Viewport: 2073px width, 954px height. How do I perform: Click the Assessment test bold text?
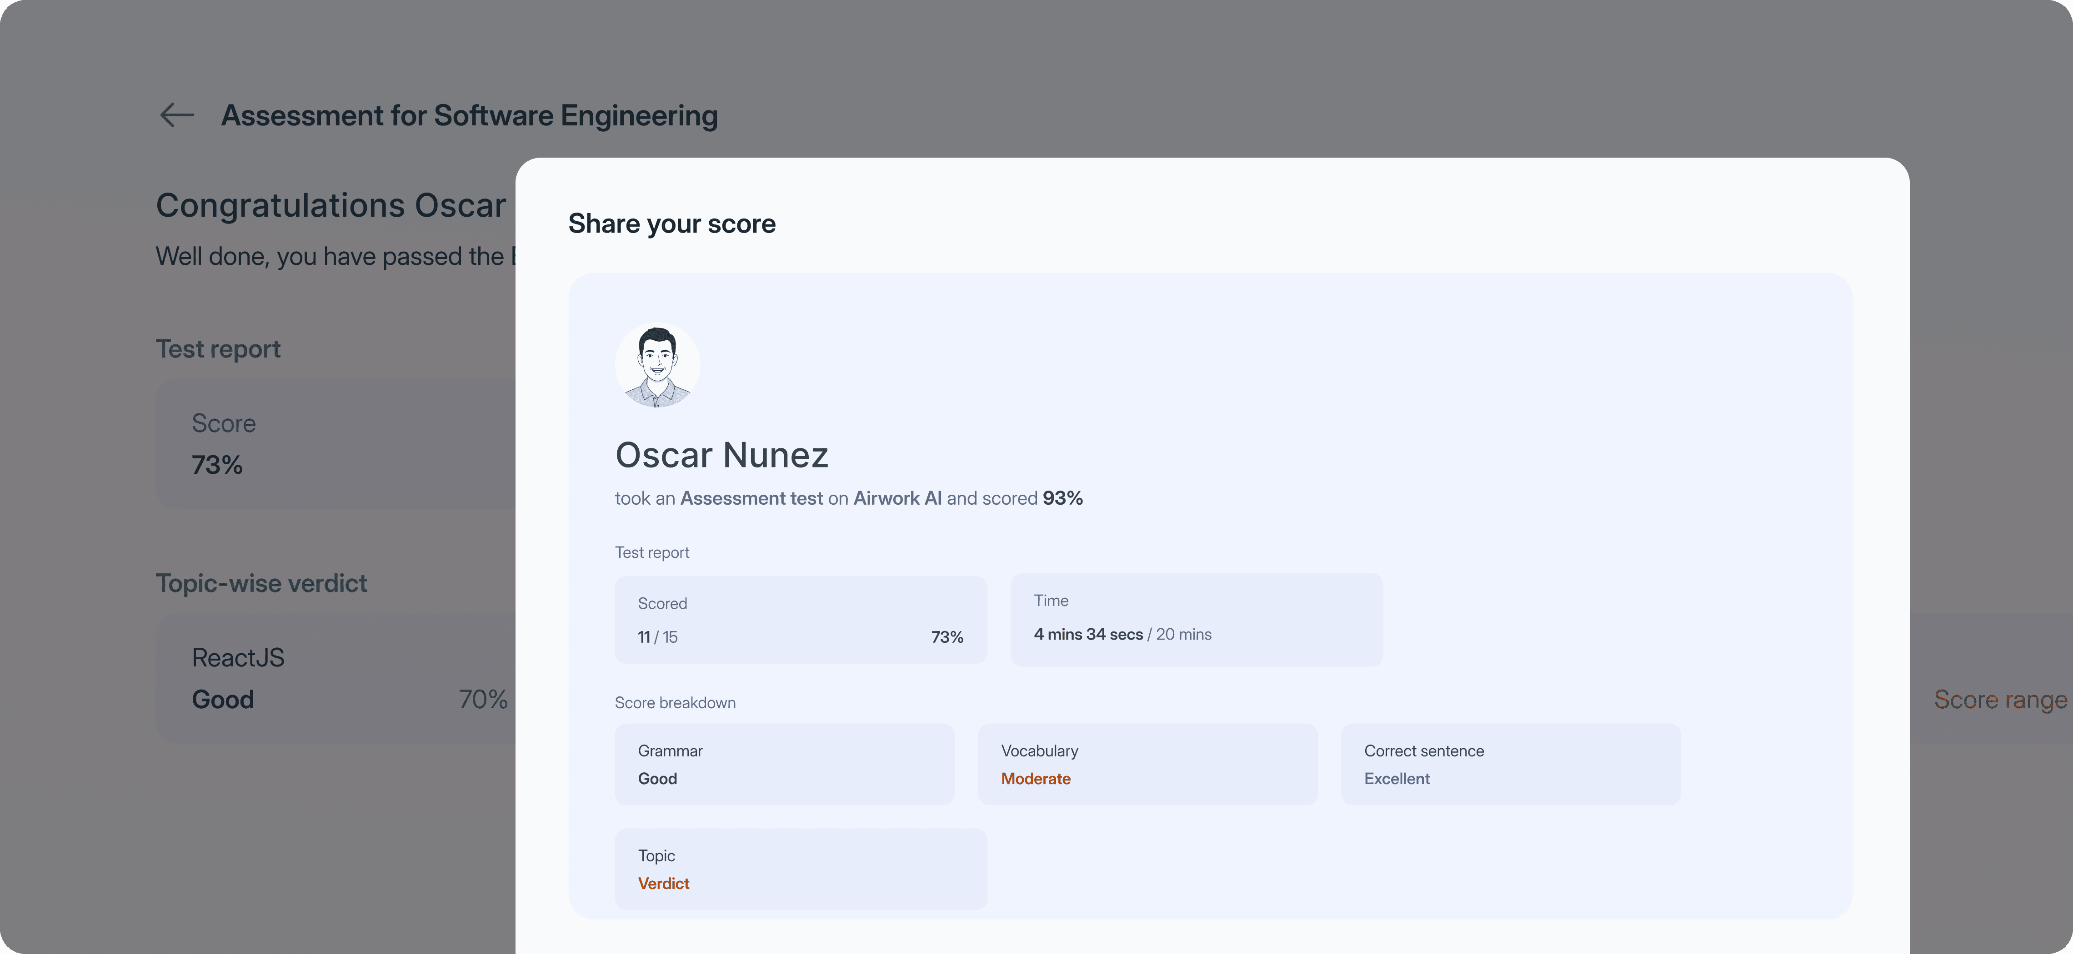pyautogui.click(x=751, y=499)
